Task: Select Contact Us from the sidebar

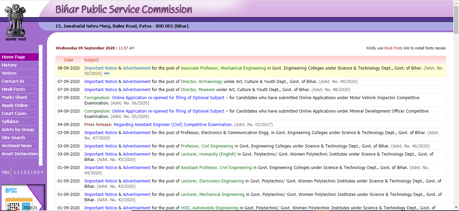Action: click(13, 81)
